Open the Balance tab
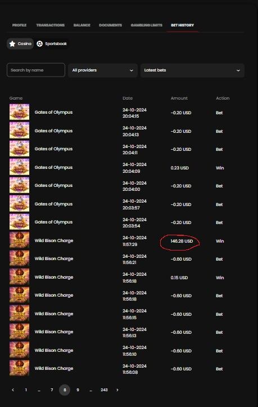This screenshot has width=258, height=407. (x=82, y=25)
